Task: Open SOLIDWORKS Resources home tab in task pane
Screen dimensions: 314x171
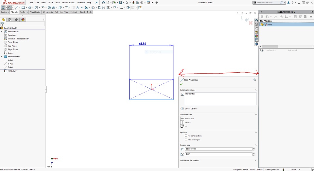Action: 256,21
